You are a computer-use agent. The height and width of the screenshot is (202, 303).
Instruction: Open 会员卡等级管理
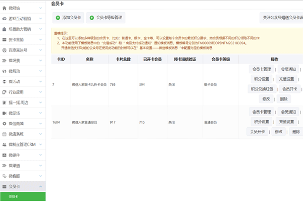point(106,18)
